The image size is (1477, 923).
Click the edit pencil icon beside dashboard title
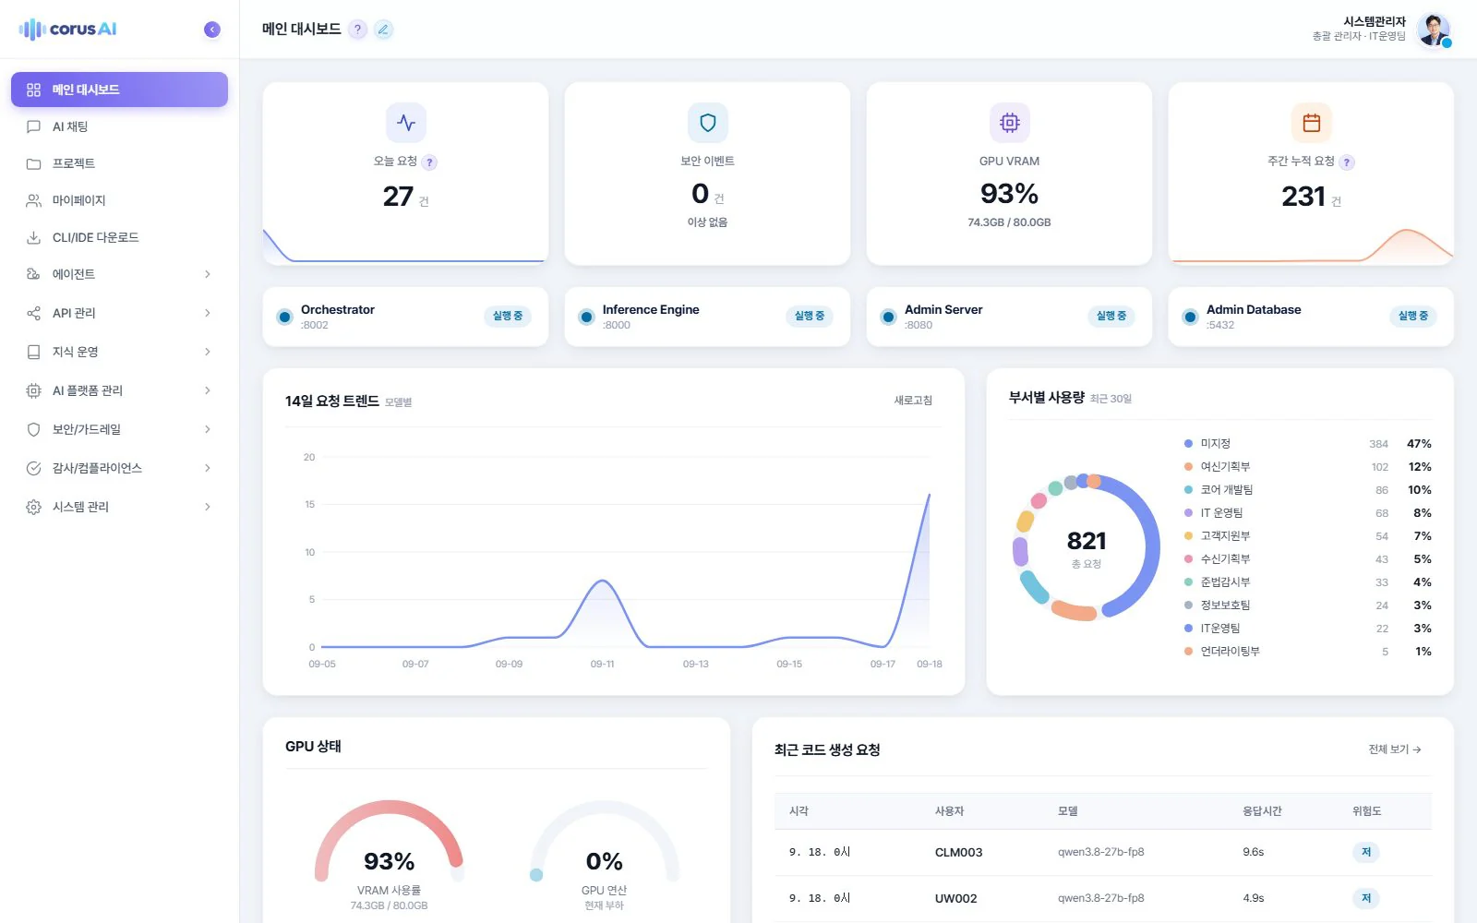coord(384,30)
